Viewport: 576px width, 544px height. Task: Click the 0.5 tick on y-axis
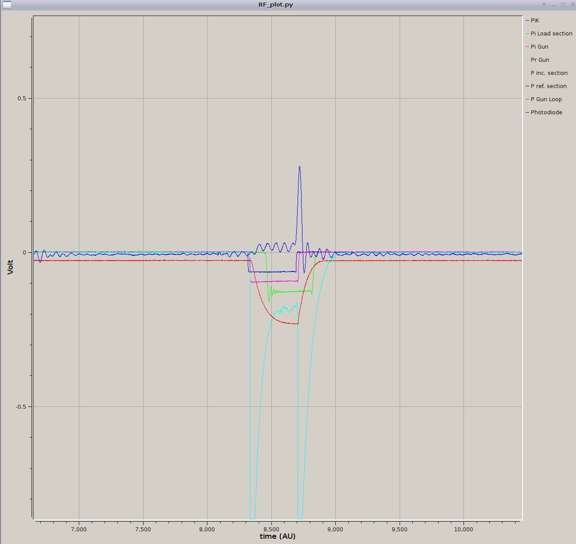pos(22,99)
